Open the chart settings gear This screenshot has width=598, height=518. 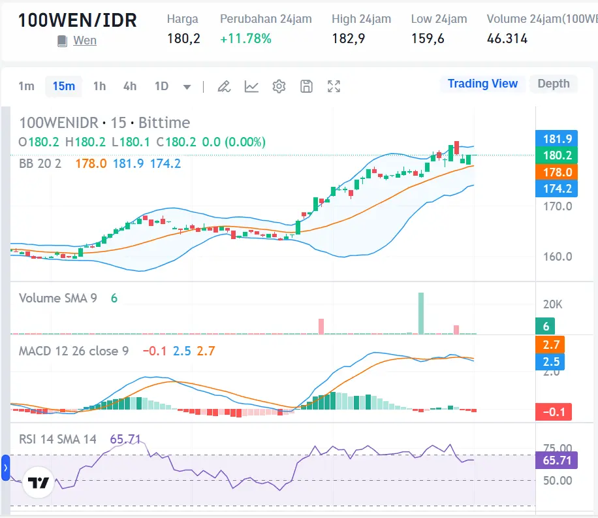pyautogui.click(x=279, y=86)
